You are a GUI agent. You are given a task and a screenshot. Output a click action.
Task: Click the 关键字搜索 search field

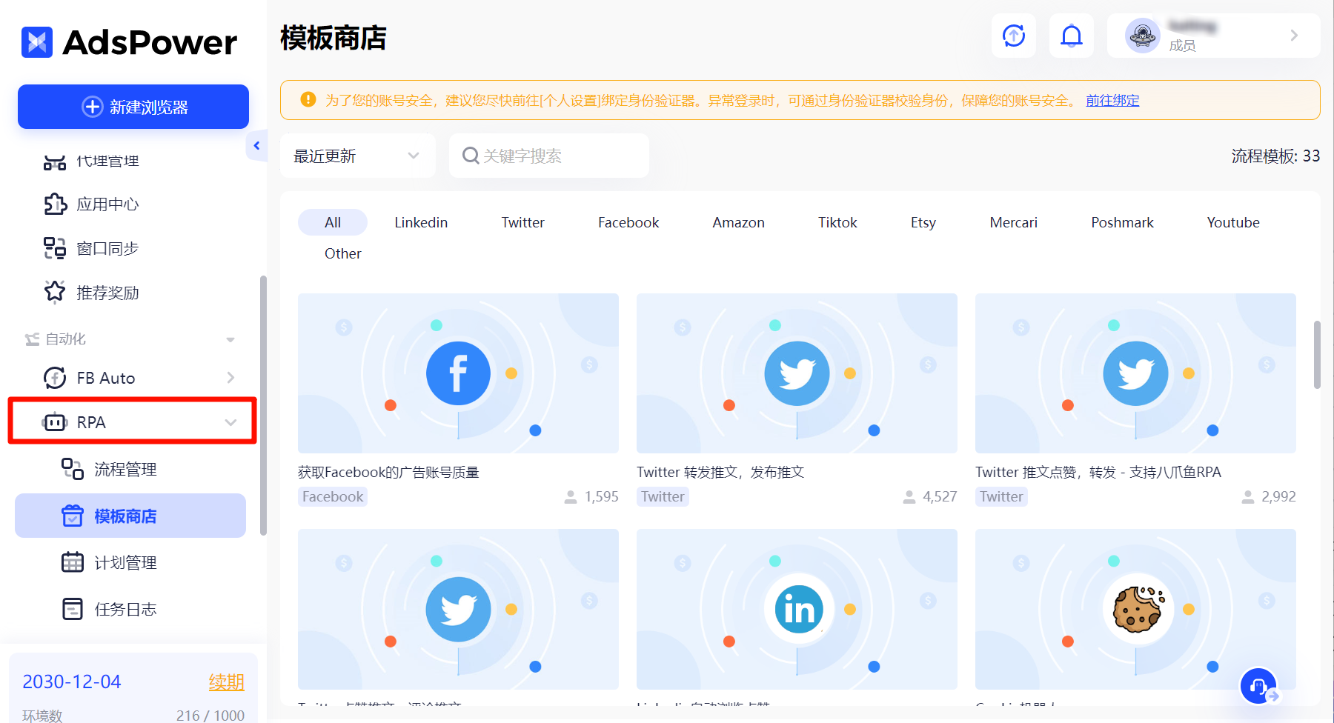(549, 156)
